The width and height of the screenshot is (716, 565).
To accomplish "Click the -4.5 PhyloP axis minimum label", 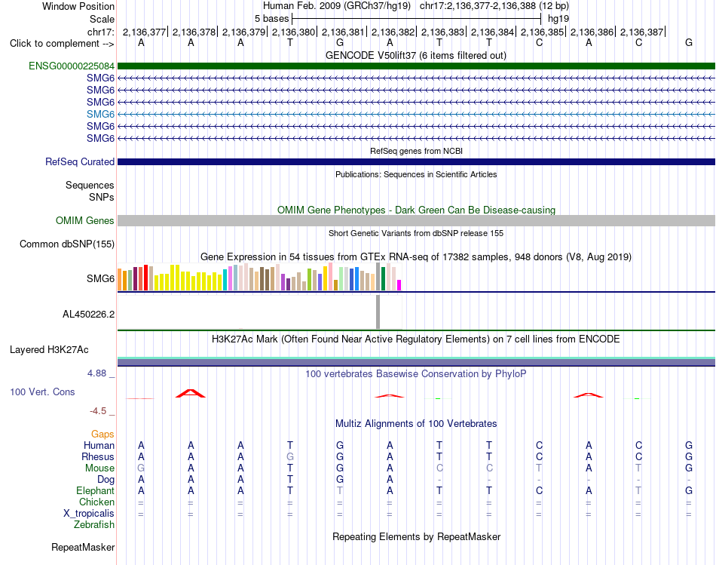I will coord(98,411).
